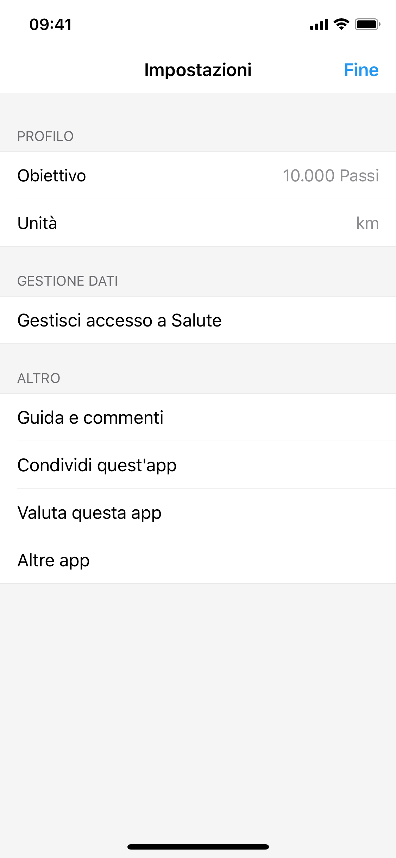This screenshot has height=858, width=396.
Task: Tap the Fine button to close settings
Action: (x=361, y=70)
